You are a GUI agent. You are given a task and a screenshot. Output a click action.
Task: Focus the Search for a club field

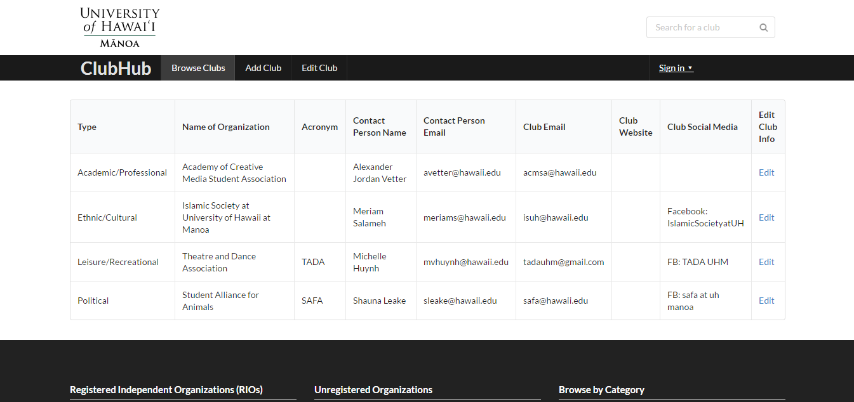click(702, 27)
